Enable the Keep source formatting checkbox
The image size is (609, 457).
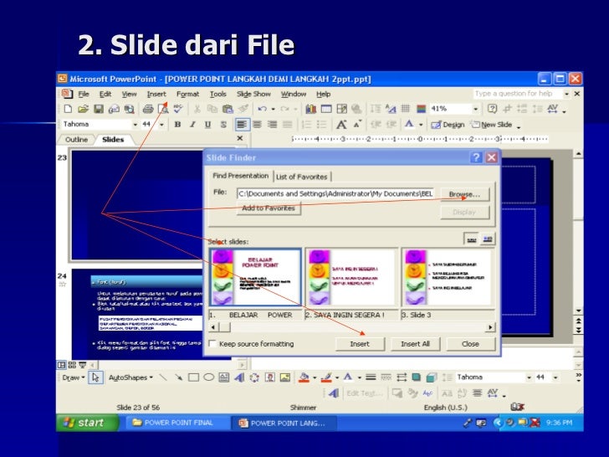click(212, 344)
